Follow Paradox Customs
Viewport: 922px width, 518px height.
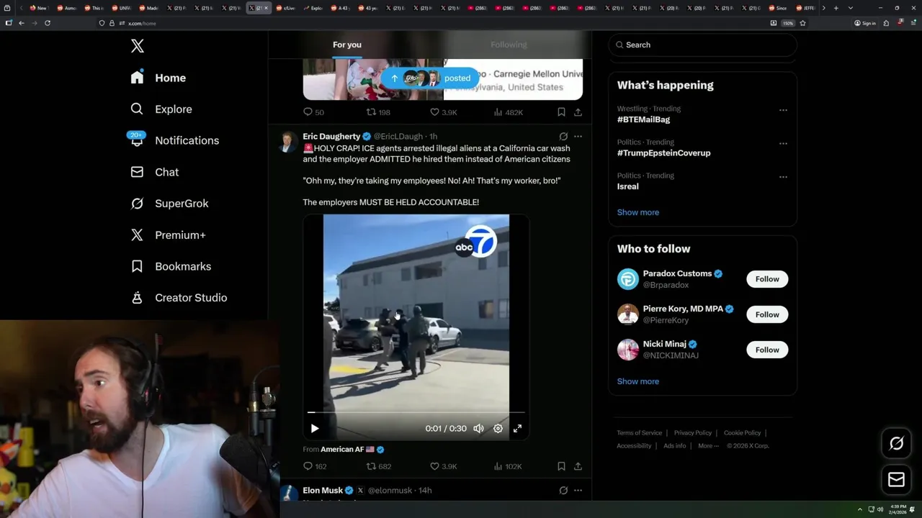pos(767,279)
